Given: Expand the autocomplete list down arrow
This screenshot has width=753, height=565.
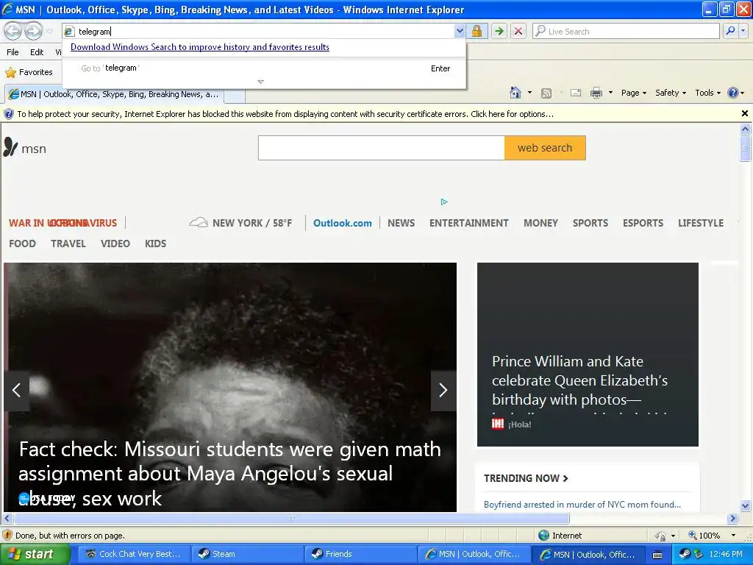Looking at the screenshot, I should point(261,82).
